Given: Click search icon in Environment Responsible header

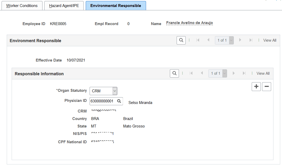Looking at the screenshot, I should pos(181,40).
